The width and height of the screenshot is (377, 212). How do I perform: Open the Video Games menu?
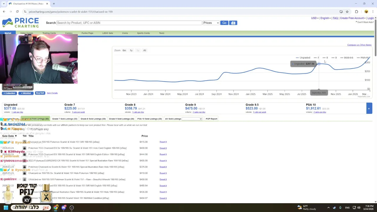[x=27, y=33]
